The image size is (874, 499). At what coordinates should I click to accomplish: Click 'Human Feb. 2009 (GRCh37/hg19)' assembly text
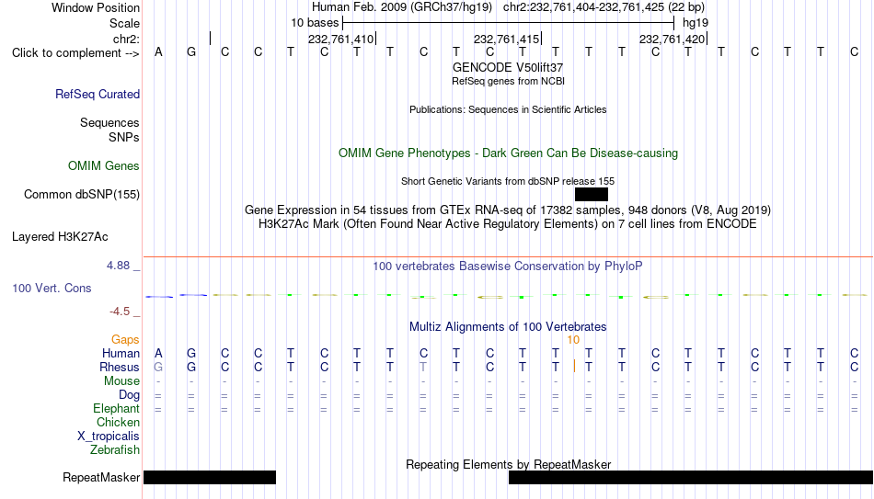[x=402, y=7]
